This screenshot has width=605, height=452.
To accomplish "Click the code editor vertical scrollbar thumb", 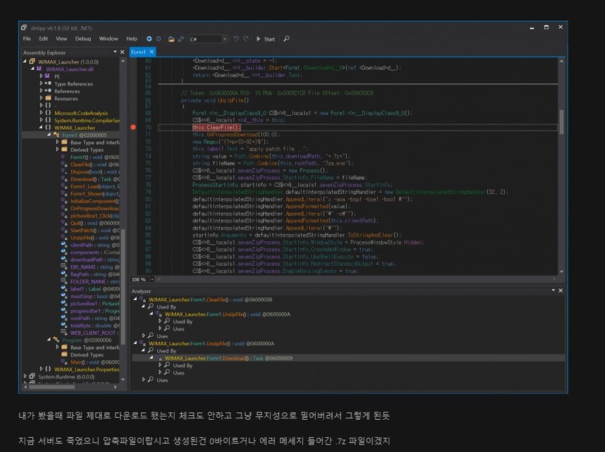I will (561, 122).
